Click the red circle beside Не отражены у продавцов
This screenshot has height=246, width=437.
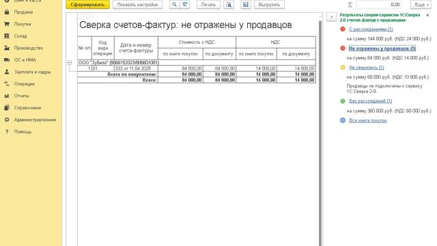pyautogui.click(x=343, y=49)
